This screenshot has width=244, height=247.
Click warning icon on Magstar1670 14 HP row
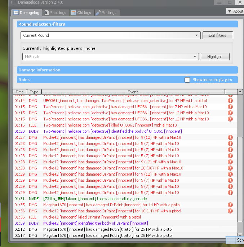tap(230, 205)
